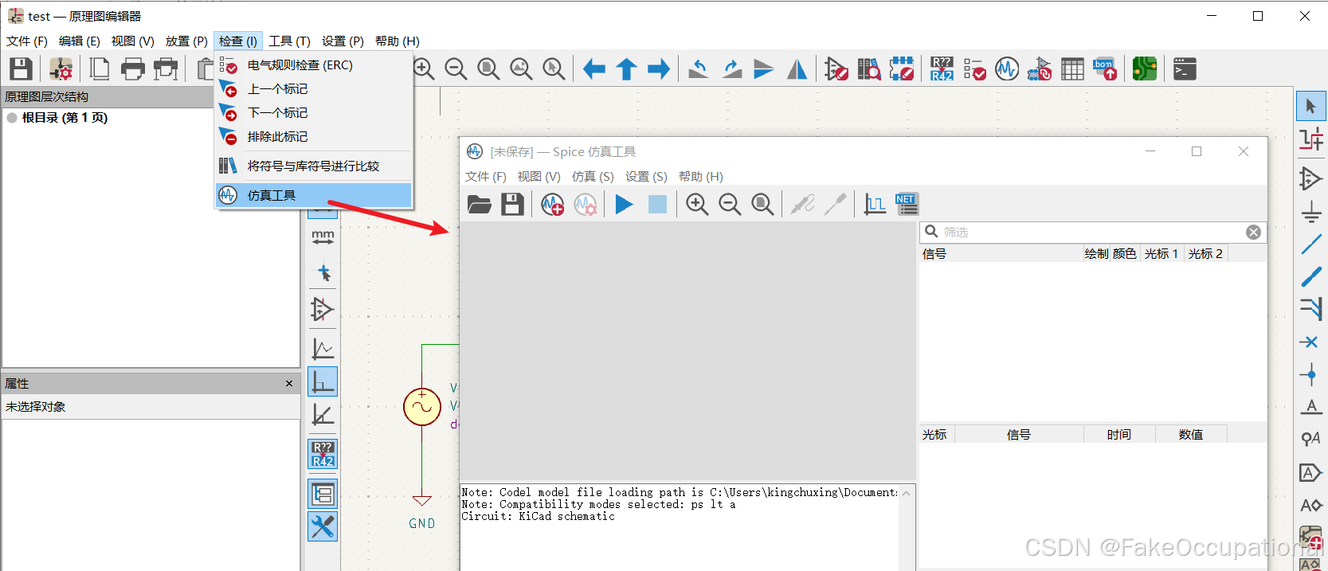Click the save schematic icon in main toolbar

coord(21,69)
